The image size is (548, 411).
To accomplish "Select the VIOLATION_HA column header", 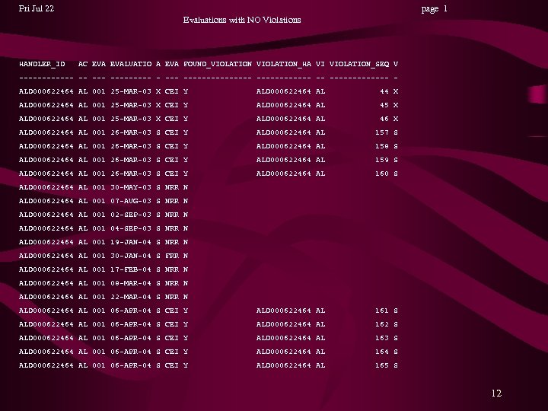I will [x=283, y=64].
